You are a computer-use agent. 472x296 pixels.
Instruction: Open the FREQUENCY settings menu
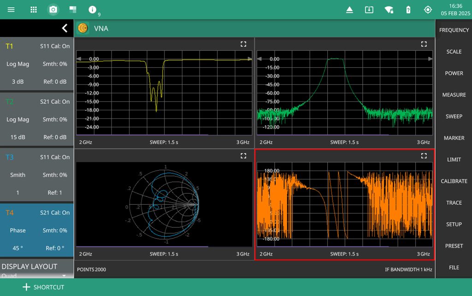tap(454, 30)
